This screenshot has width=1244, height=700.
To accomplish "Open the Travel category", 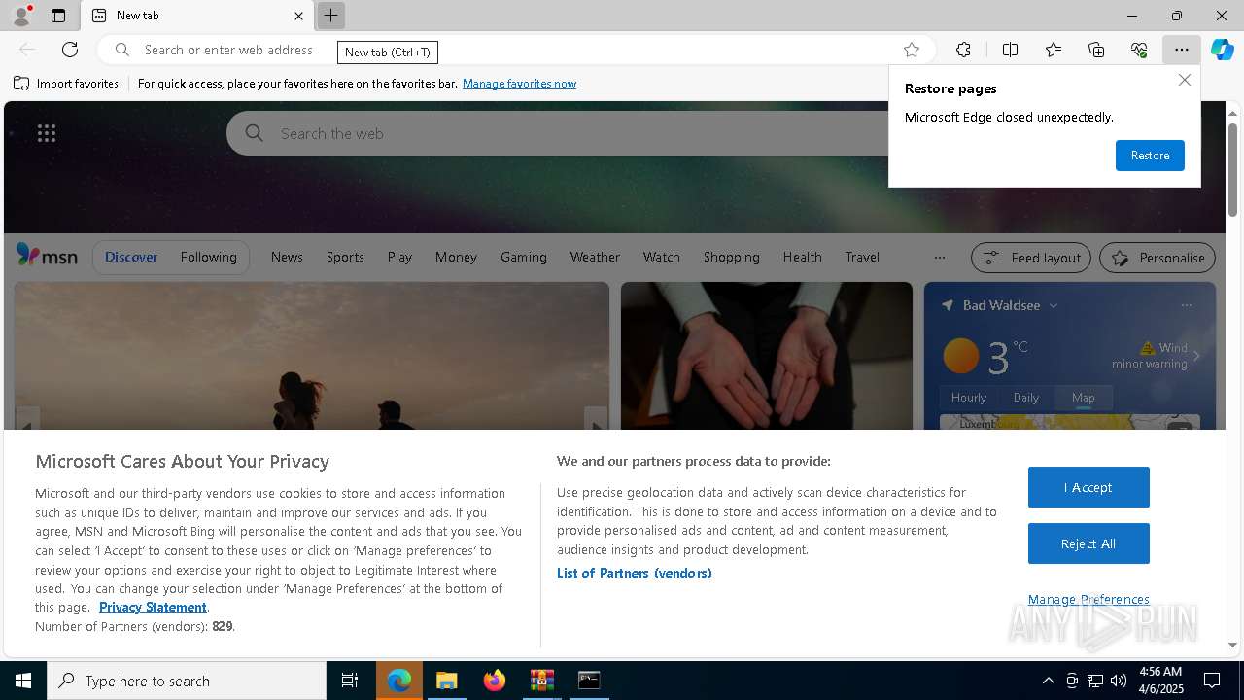I will click(862, 257).
